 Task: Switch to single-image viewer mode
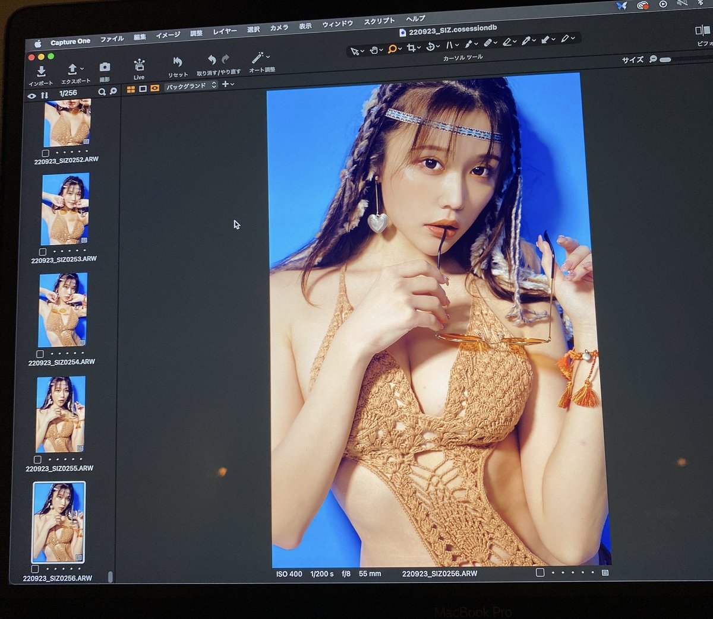point(143,89)
